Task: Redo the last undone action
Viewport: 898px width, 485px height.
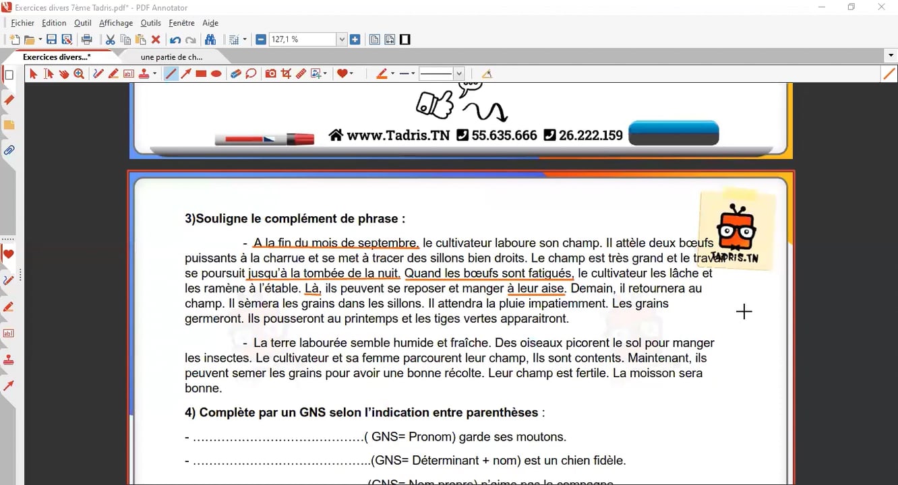Action: point(191,40)
